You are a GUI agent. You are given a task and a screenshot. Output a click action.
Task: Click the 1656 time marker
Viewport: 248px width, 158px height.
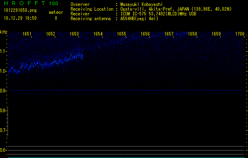(x=145, y=34)
